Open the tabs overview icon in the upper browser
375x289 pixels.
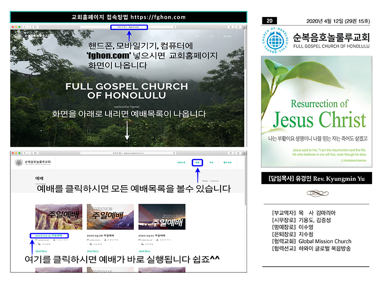[238, 27]
